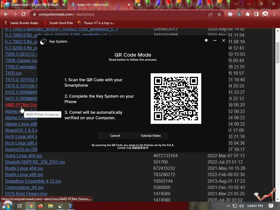Open AmogOS-1.4.0 link
Viewport: 280px width, 210px height.
pos(21,130)
